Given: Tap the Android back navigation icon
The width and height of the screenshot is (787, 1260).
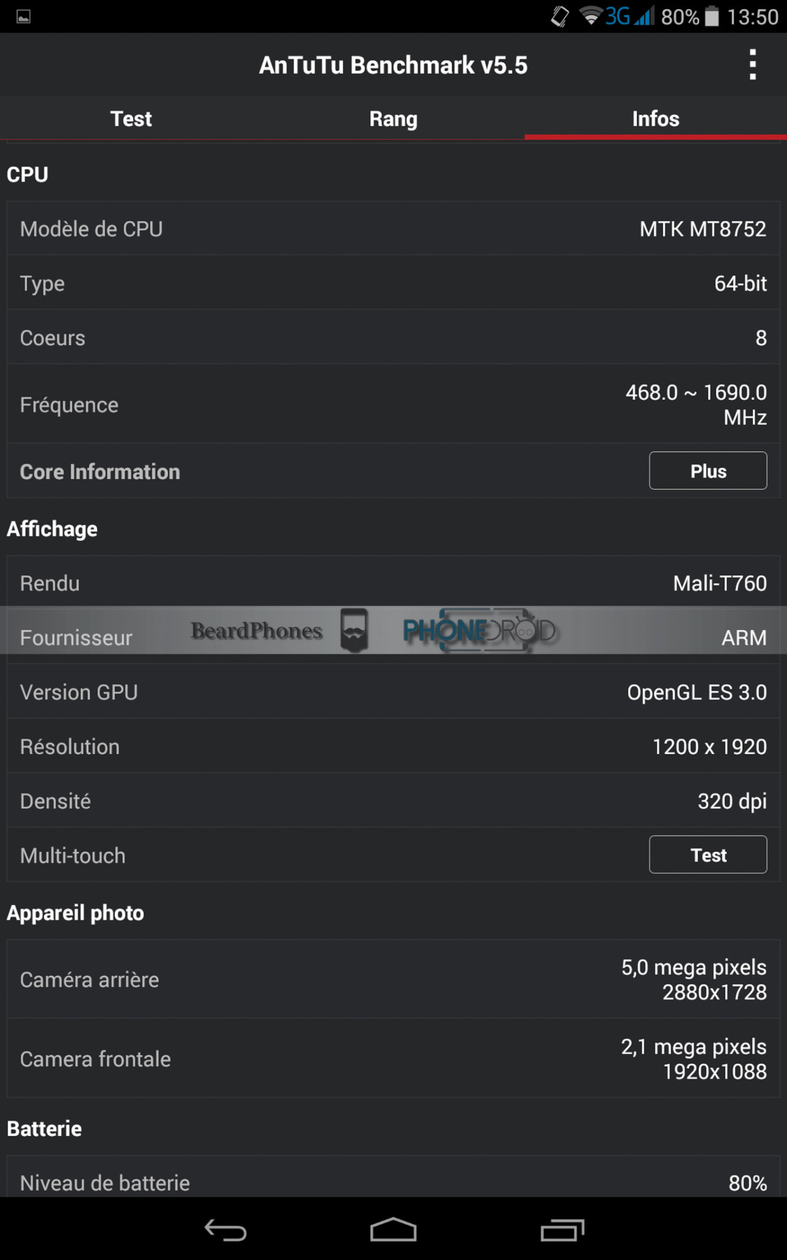Looking at the screenshot, I should 226,1230.
